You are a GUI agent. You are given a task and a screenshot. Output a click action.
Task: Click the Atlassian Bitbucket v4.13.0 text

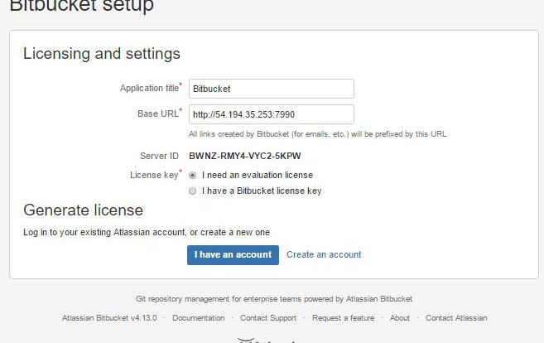109,317
